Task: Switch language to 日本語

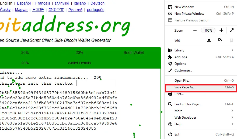Action: (x=38, y=10)
